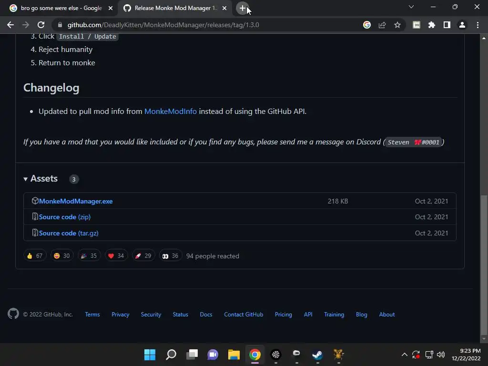Open the Blog footer link

coord(362,315)
